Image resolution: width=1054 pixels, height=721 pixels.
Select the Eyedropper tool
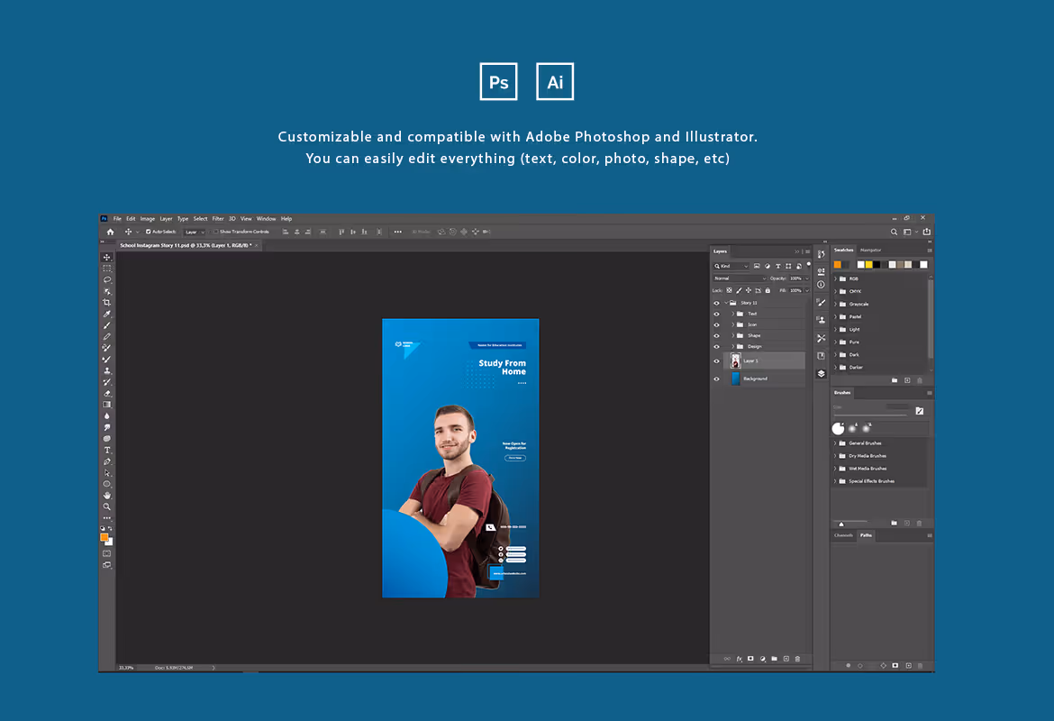[x=107, y=315]
